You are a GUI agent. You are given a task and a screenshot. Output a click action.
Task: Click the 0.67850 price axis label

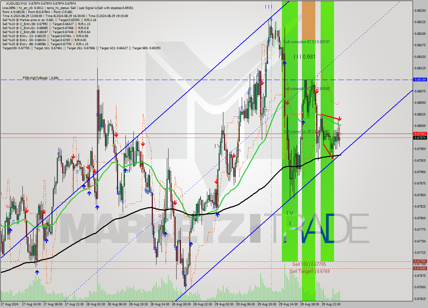tap(420, 195)
